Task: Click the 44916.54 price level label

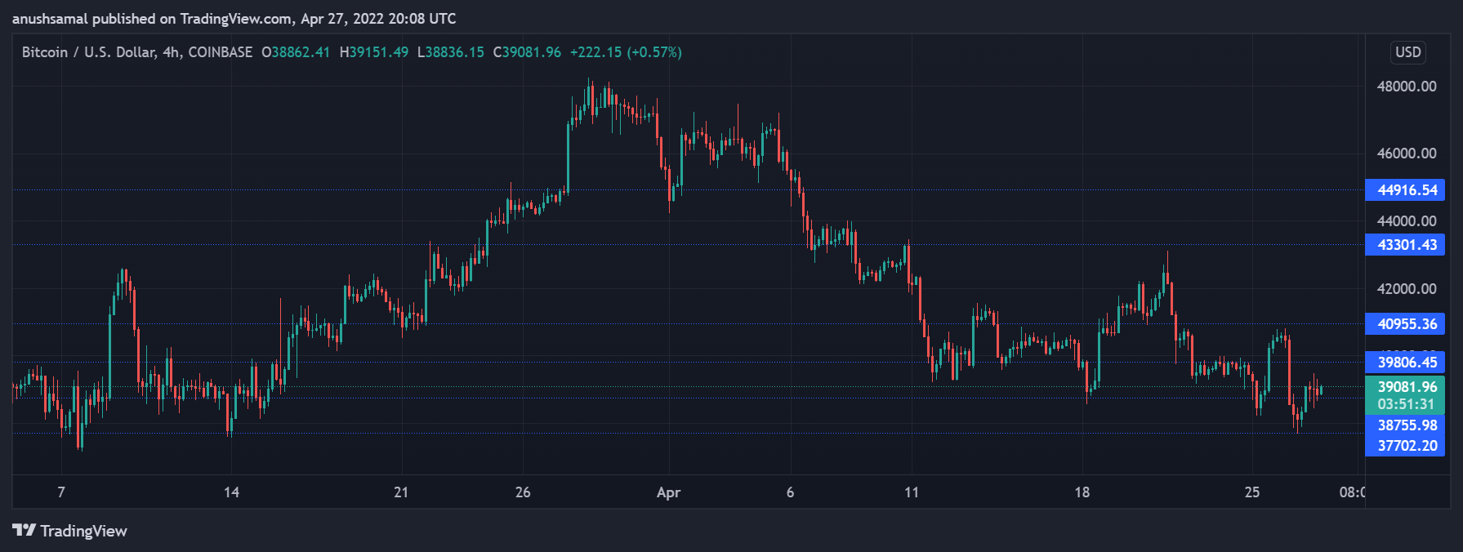Action: click(1406, 190)
